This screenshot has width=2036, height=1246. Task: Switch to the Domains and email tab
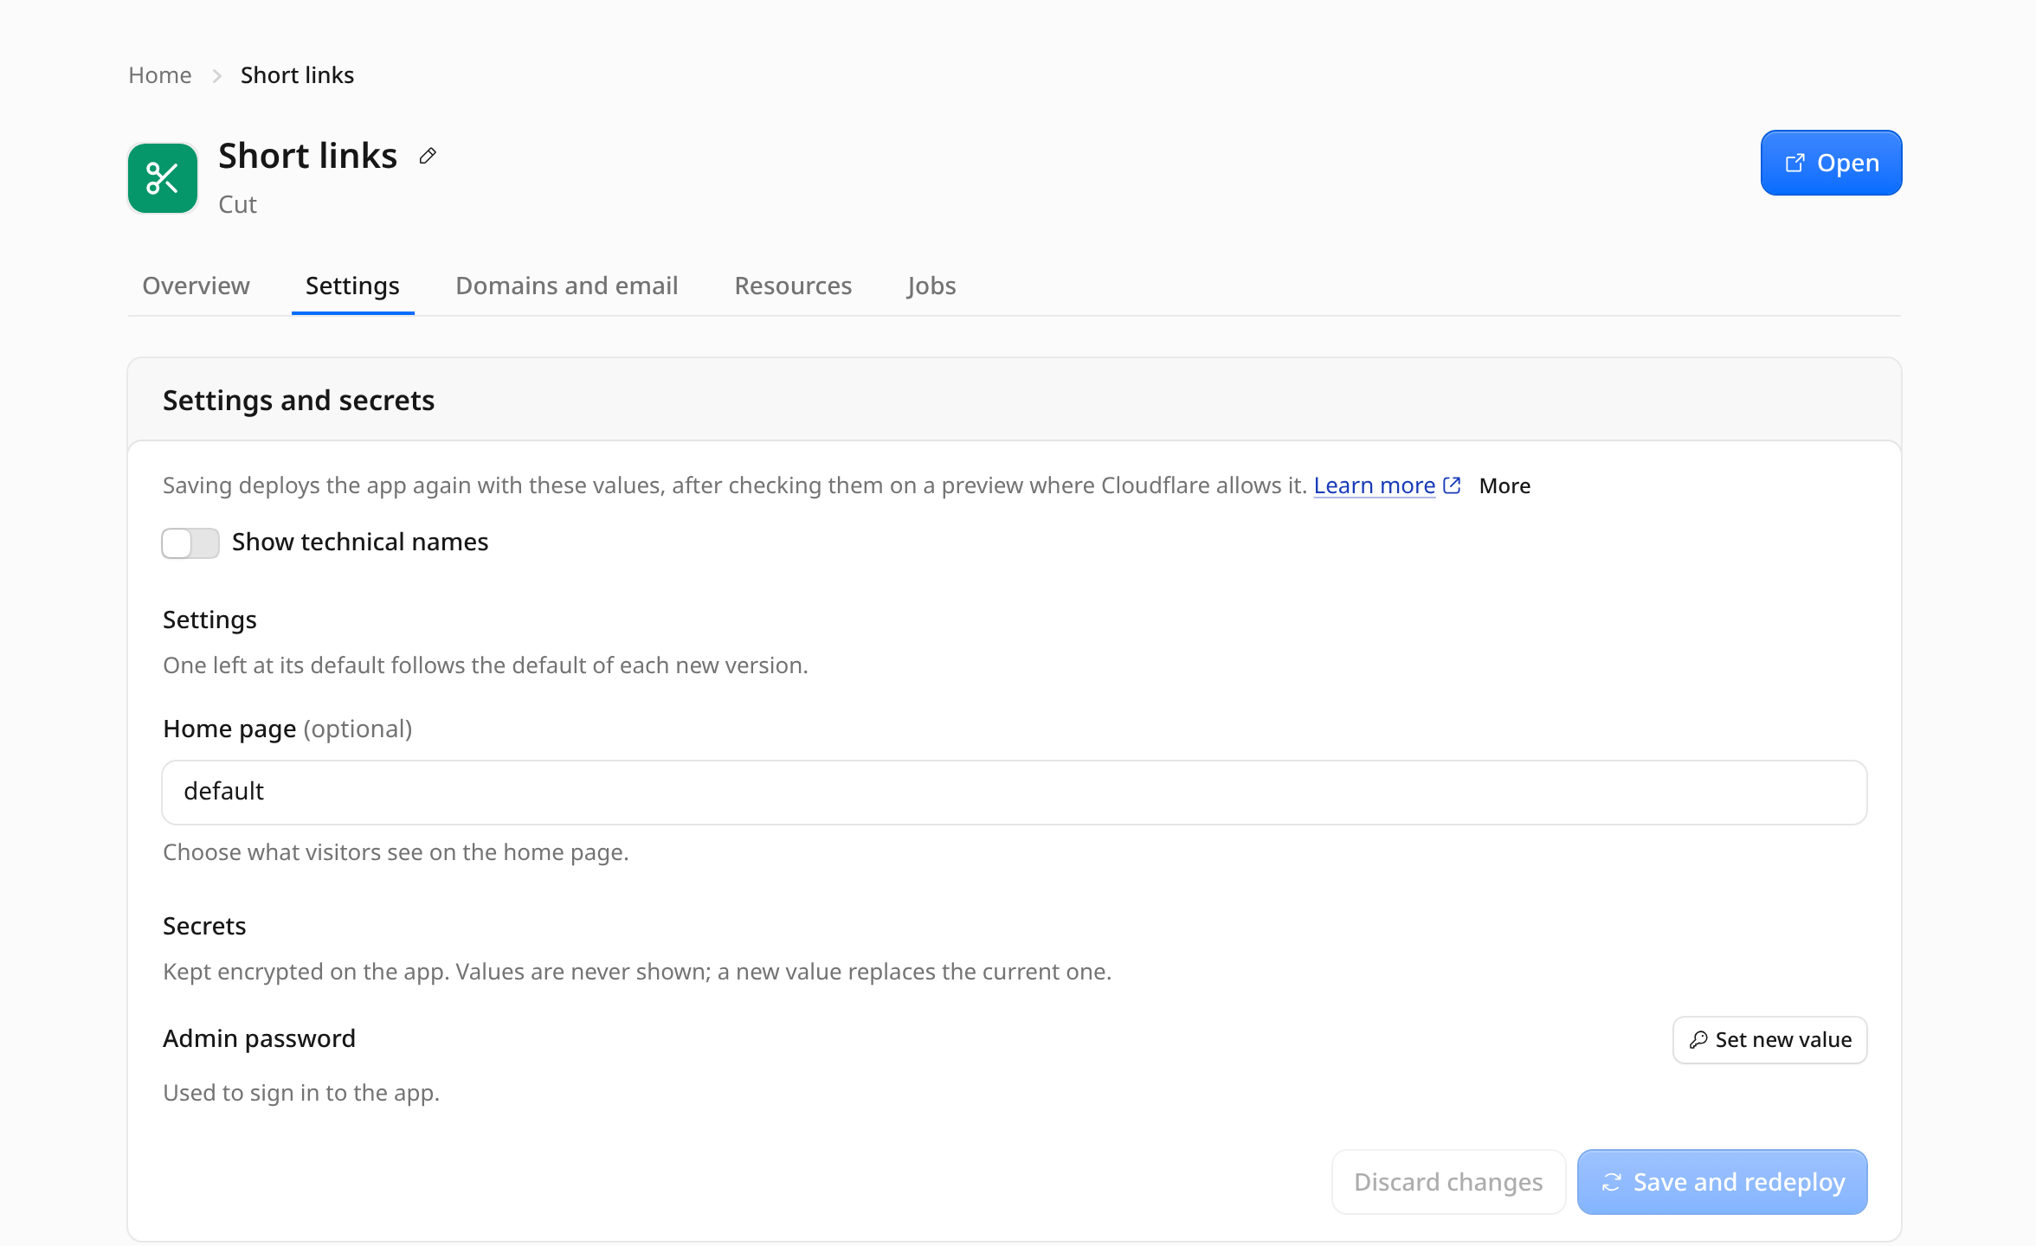click(566, 286)
